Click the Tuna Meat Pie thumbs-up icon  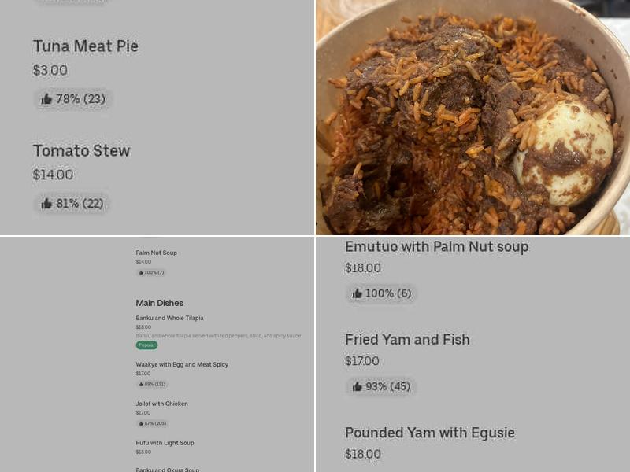tap(46, 99)
